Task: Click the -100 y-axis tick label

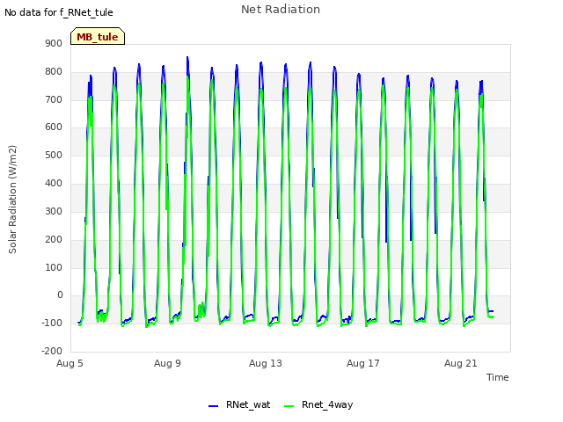Action: click(x=52, y=324)
